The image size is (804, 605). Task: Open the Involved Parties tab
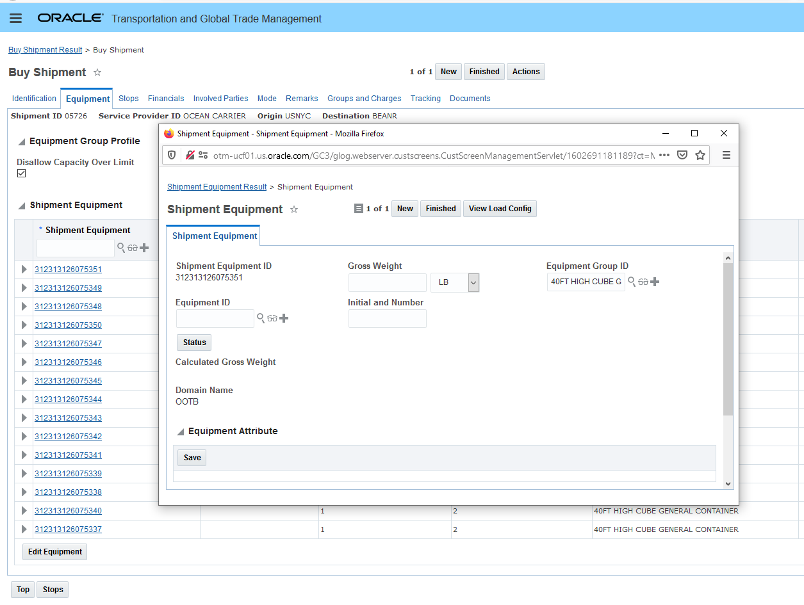coord(221,99)
